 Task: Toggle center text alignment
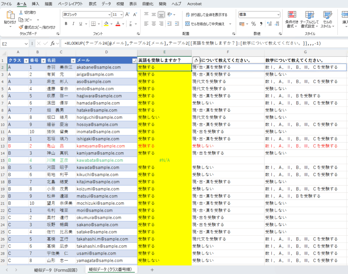click(154, 24)
